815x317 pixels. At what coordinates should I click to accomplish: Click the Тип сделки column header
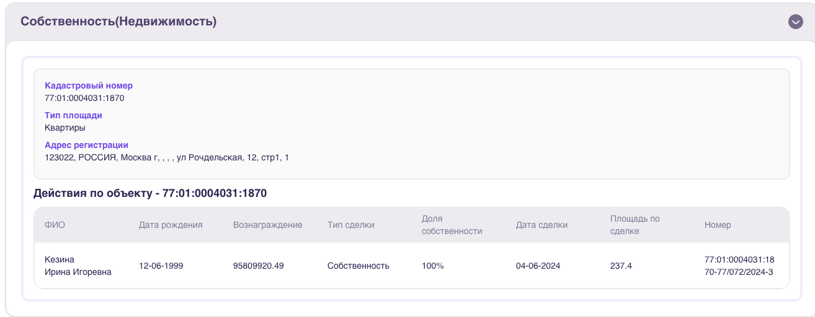[351, 225]
